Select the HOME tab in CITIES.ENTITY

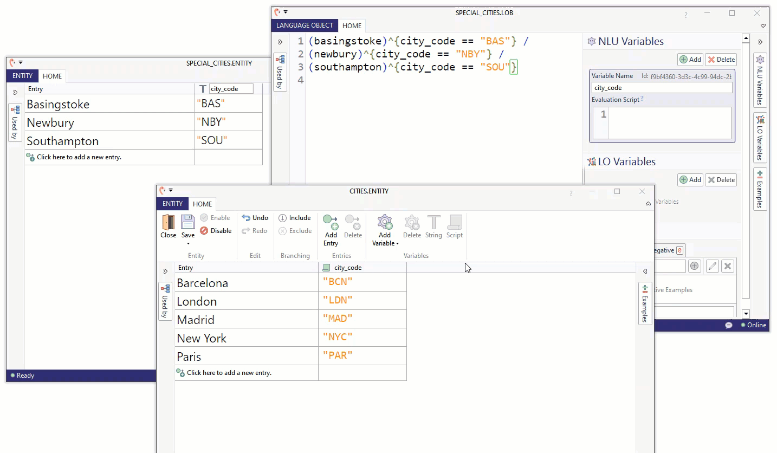(x=202, y=204)
